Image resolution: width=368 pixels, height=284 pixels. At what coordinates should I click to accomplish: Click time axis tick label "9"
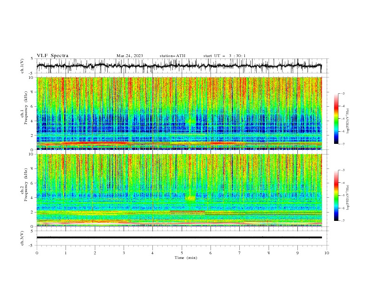click(x=297, y=253)
